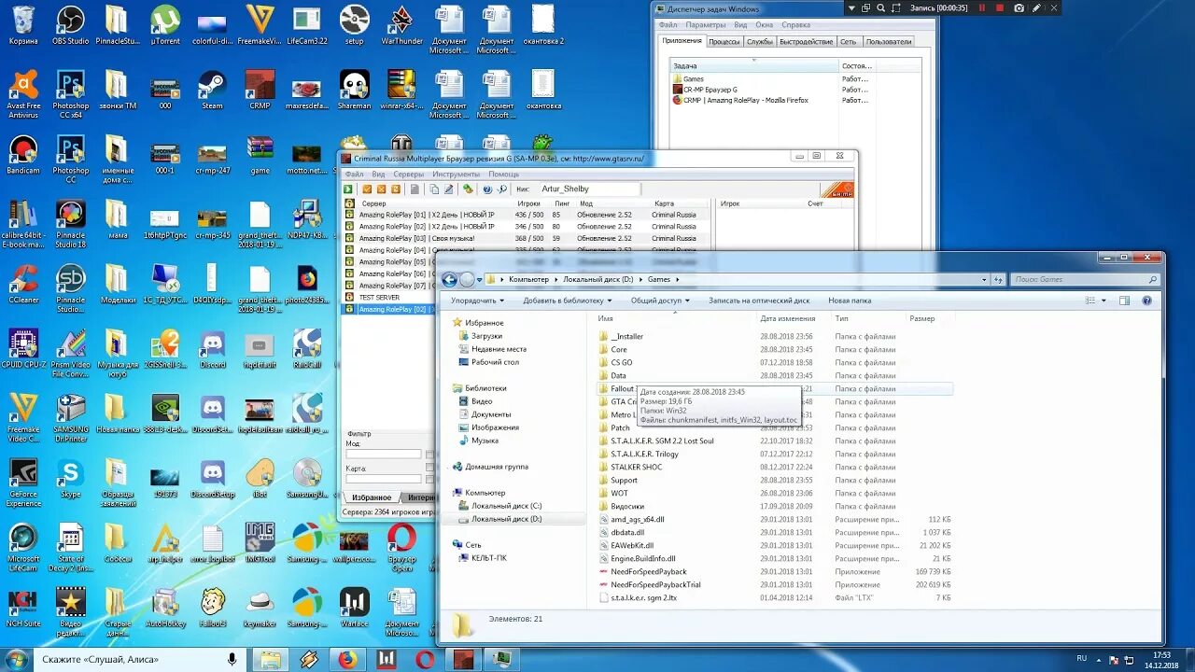Click Firefox icon in the taskbar
The width and height of the screenshot is (1195, 672).
point(347,659)
